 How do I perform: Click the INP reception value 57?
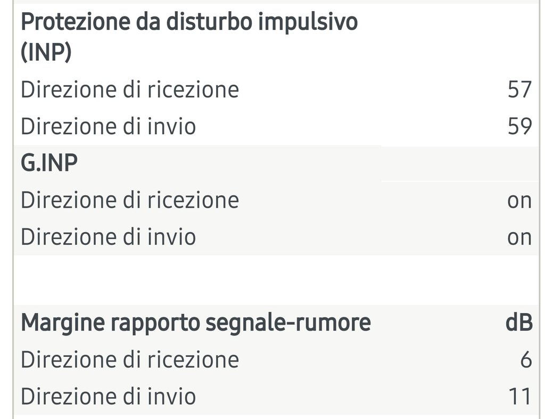(519, 90)
